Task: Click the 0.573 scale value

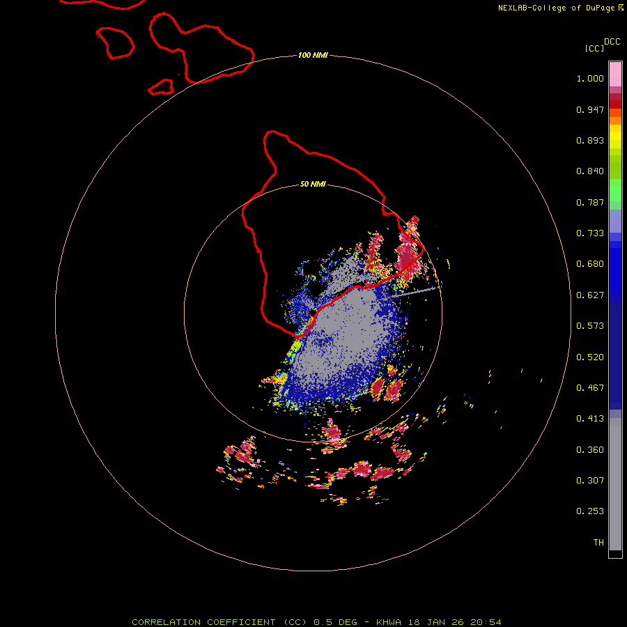Action: point(590,326)
